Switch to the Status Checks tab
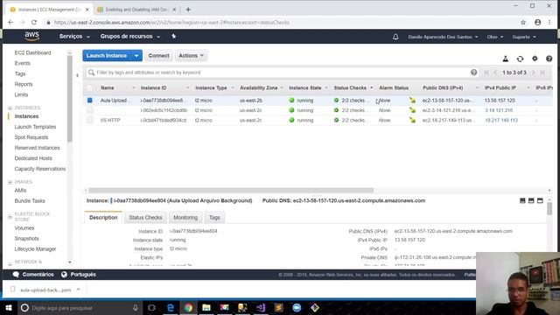 tap(145, 218)
